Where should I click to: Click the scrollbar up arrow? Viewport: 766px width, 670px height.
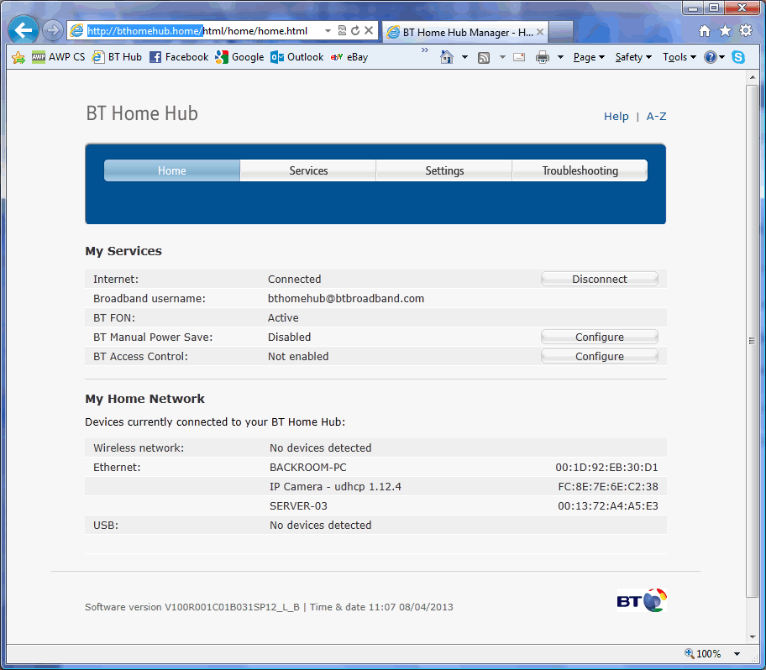(753, 77)
